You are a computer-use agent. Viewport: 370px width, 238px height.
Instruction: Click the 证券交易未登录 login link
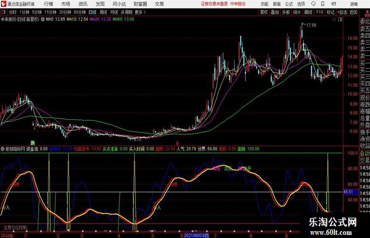tap(214, 4)
